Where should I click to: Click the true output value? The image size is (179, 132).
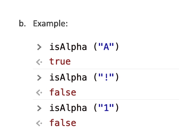[x=60, y=62]
